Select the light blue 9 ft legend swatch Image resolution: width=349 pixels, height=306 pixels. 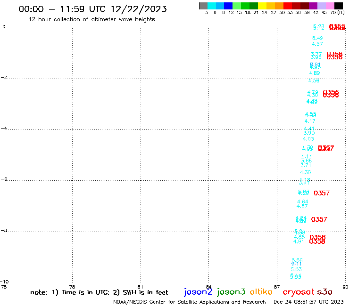coord(220,6)
